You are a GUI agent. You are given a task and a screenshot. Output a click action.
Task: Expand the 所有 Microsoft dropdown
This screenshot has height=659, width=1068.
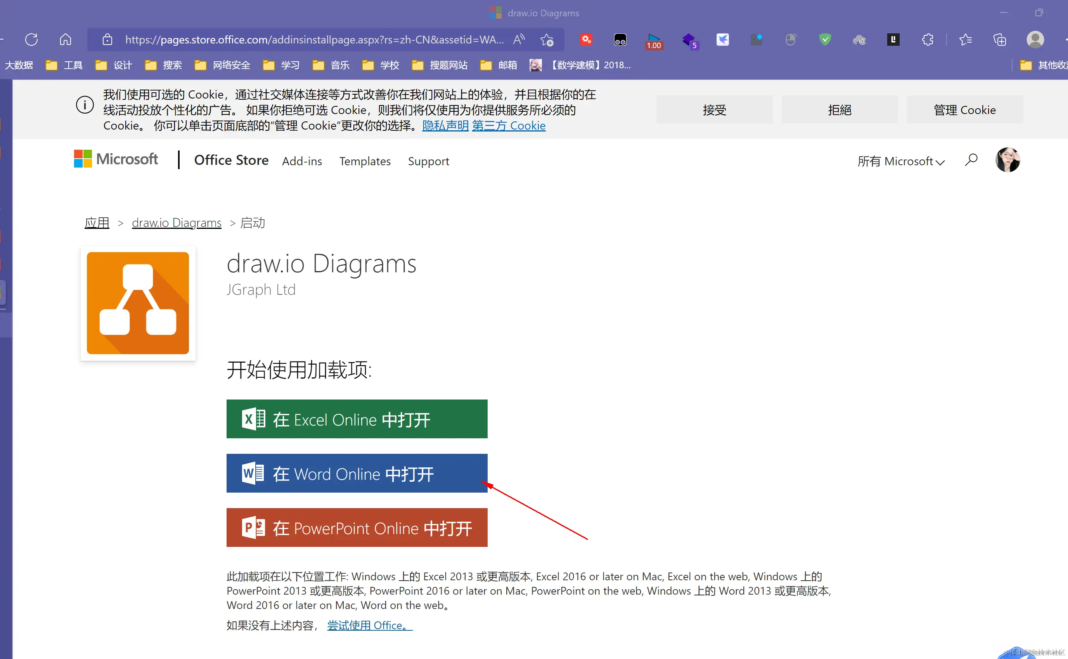pos(901,161)
